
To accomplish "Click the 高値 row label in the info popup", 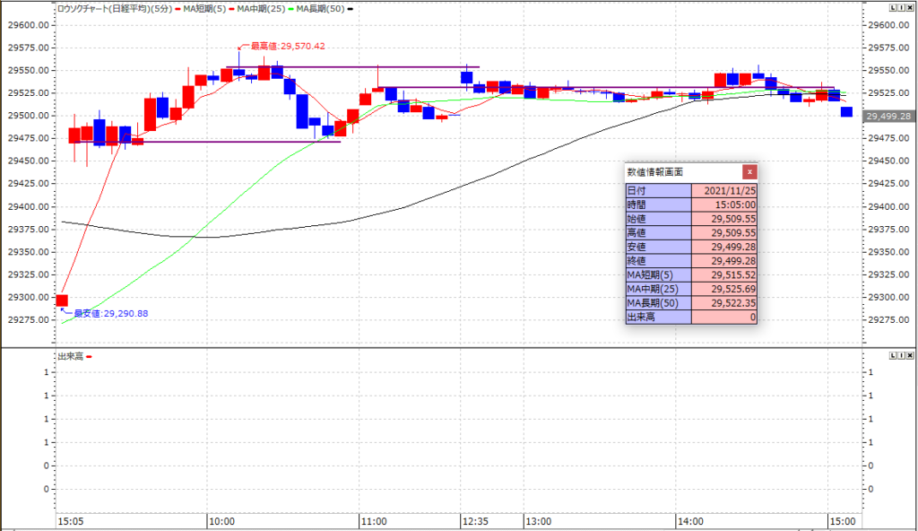I will tap(659, 232).
